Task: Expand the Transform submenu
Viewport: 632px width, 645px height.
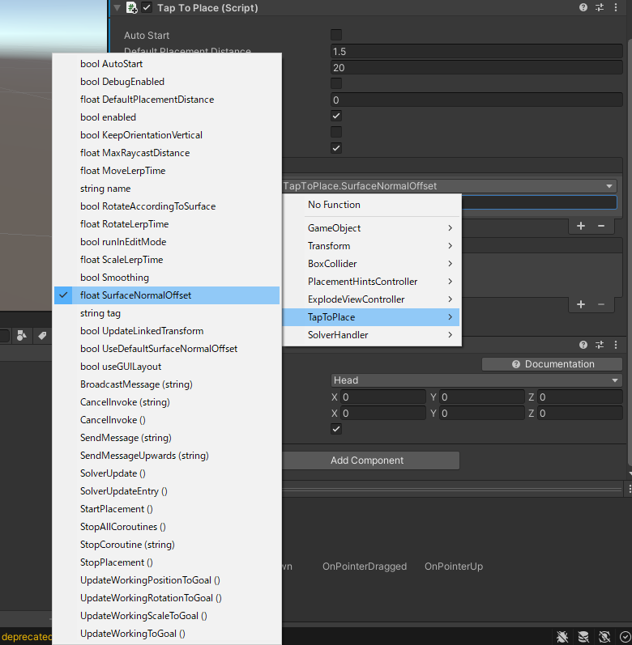Action: pos(372,246)
